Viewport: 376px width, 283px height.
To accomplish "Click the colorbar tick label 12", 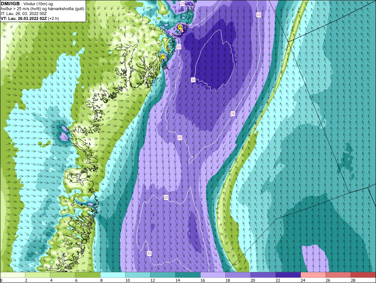I will click(x=153, y=280).
